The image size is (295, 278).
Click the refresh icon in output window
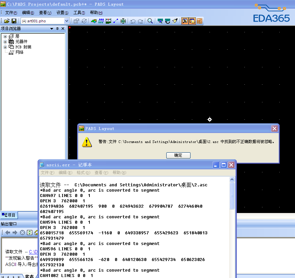(x=30, y=233)
